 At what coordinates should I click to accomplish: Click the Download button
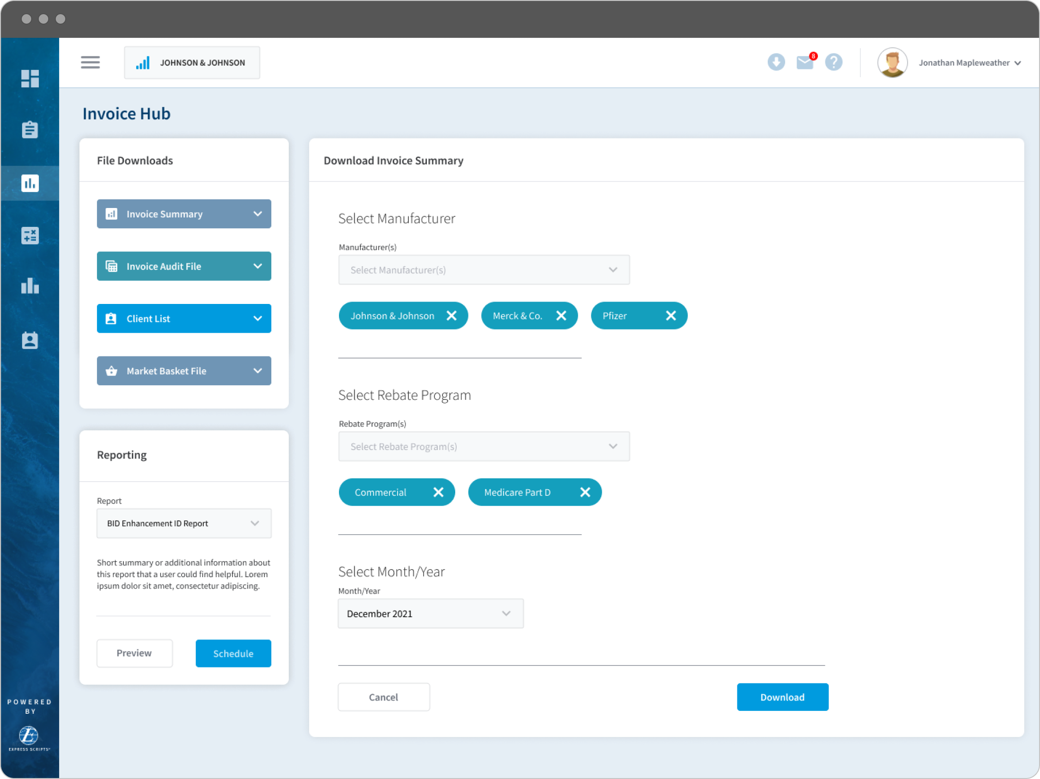pyautogui.click(x=782, y=697)
